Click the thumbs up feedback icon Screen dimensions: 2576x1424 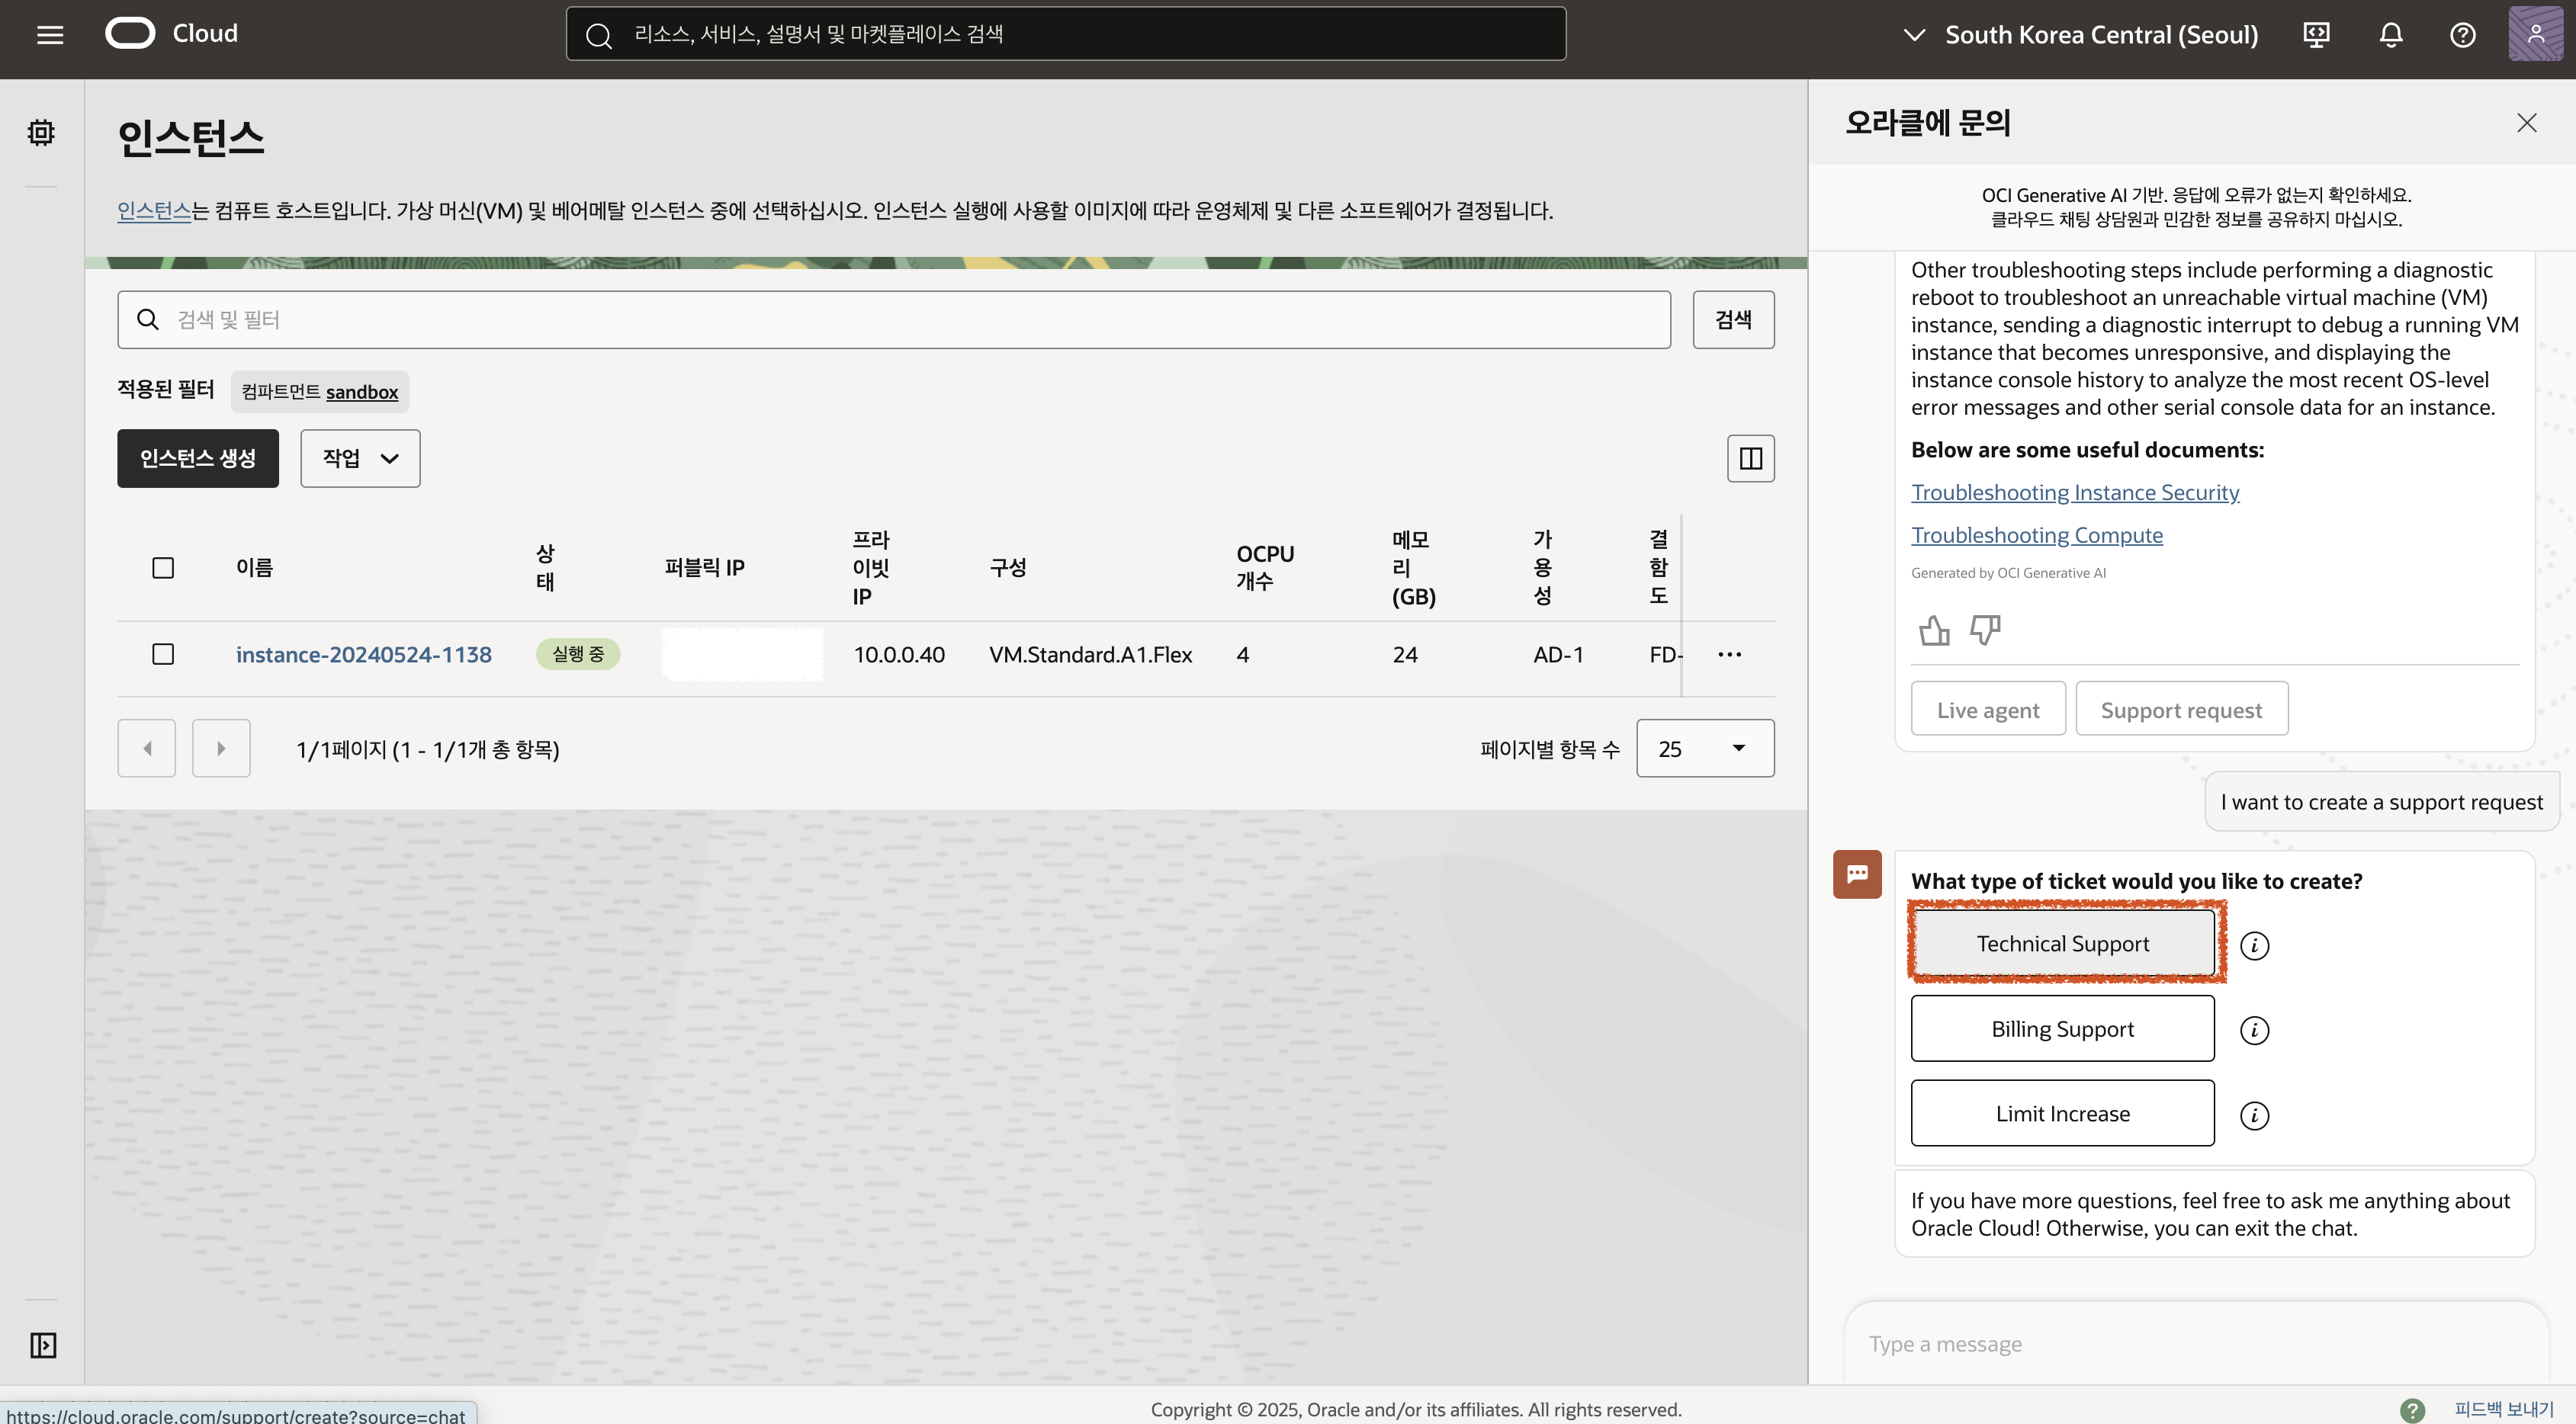click(x=1934, y=630)
